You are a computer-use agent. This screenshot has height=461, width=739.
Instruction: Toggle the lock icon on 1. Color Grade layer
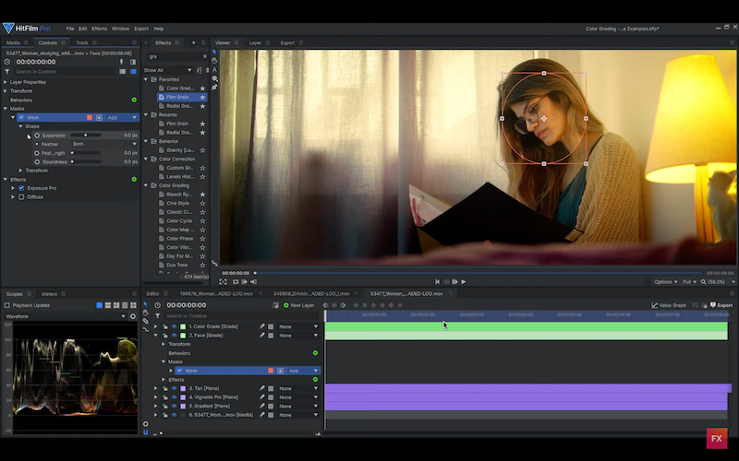click(x=165, y=326)
